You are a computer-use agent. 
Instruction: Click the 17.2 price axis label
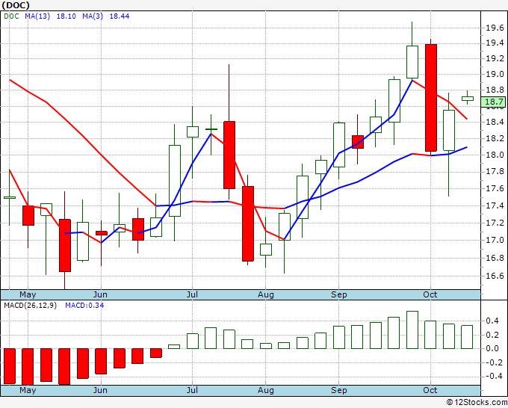click(495, 223)
